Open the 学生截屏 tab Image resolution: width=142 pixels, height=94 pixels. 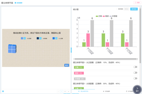click(106, 91)
